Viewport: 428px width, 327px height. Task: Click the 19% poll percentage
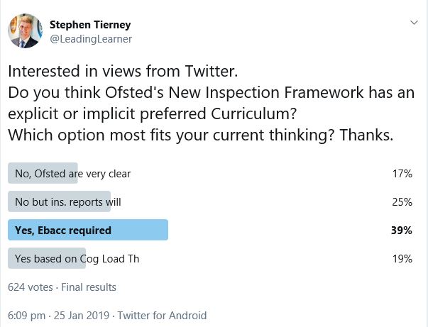(x=402, y=259)
